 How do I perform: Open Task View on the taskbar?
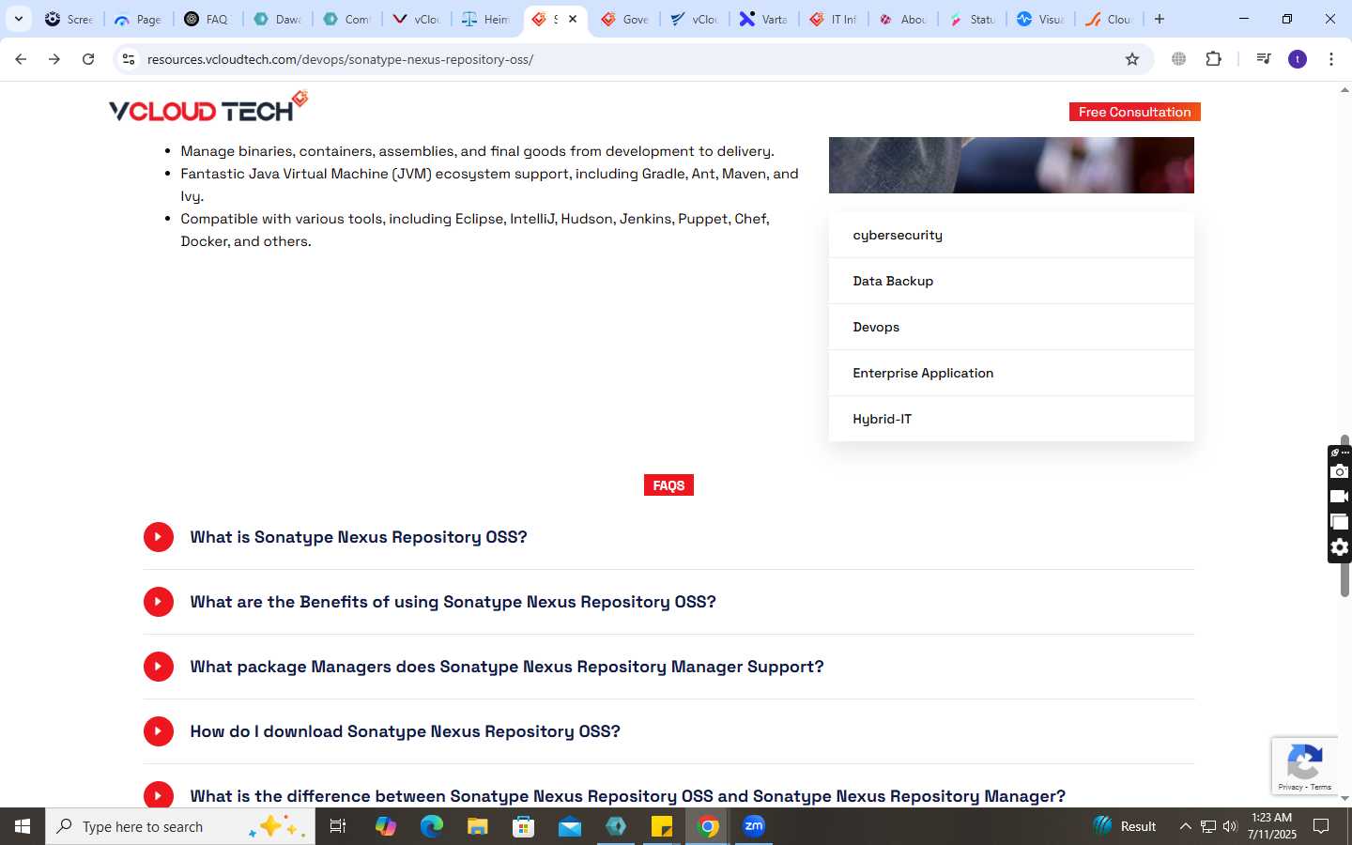coord(338,826)
